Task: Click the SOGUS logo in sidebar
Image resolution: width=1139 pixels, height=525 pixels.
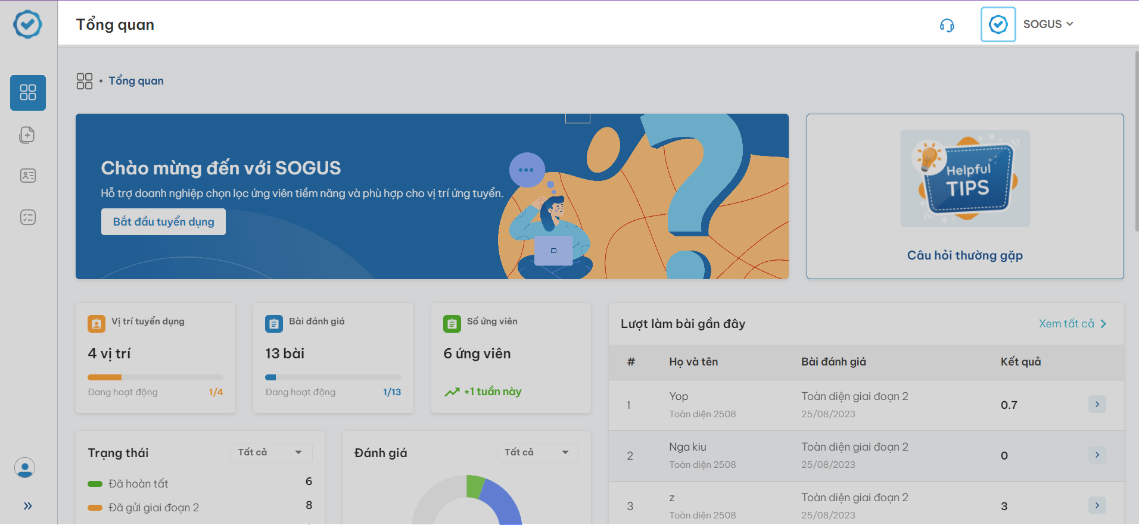Action: tap(28, 24)
